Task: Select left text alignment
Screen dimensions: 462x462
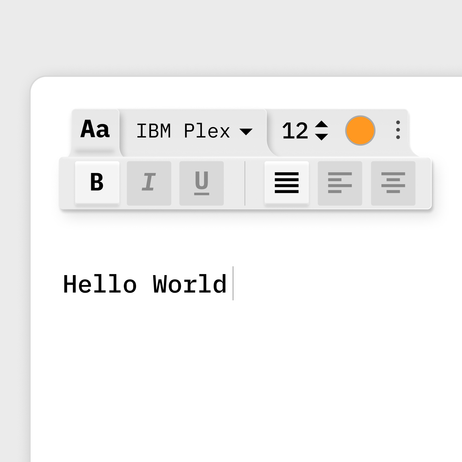Action: click(x=340, y=183)
